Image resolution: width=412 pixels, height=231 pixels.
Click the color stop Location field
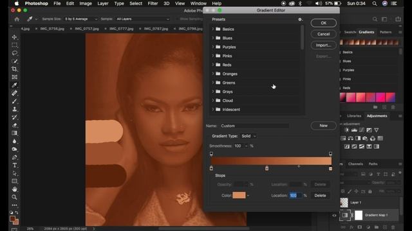point(295,196)
